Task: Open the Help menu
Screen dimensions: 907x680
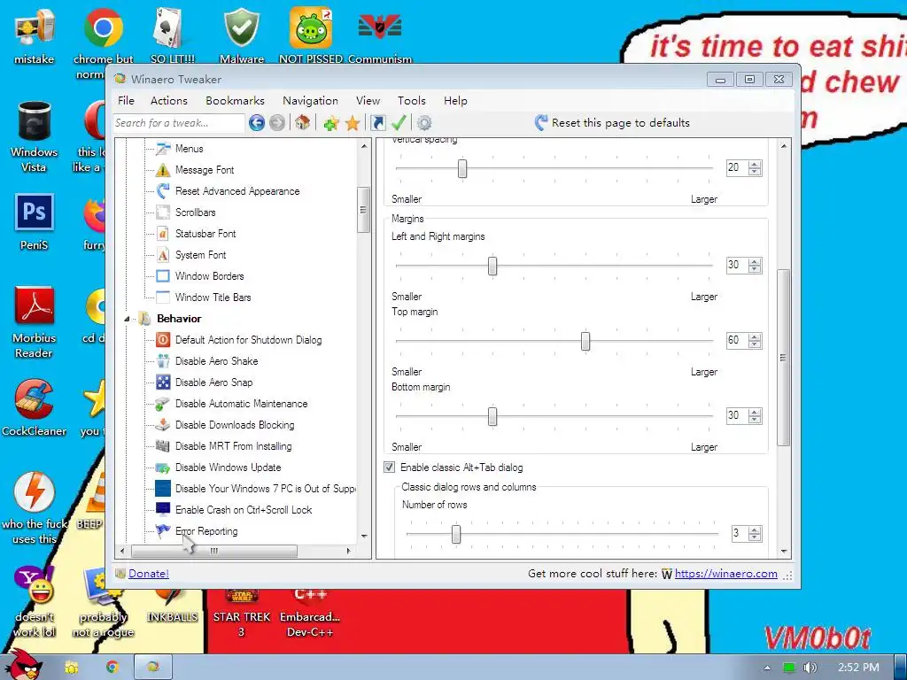Action: coord(456,101)
